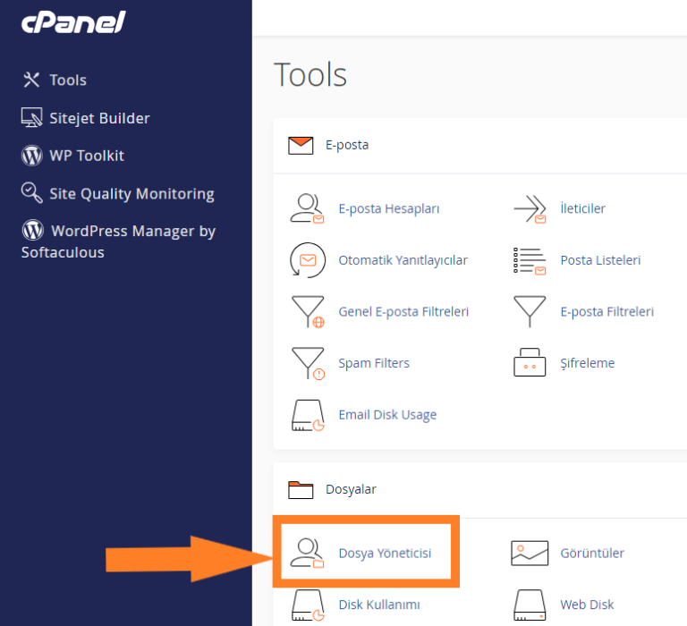The height and width of the screenshot is (626, 687).
Task: Click the cPanel logo
Action: coord(73,22)
